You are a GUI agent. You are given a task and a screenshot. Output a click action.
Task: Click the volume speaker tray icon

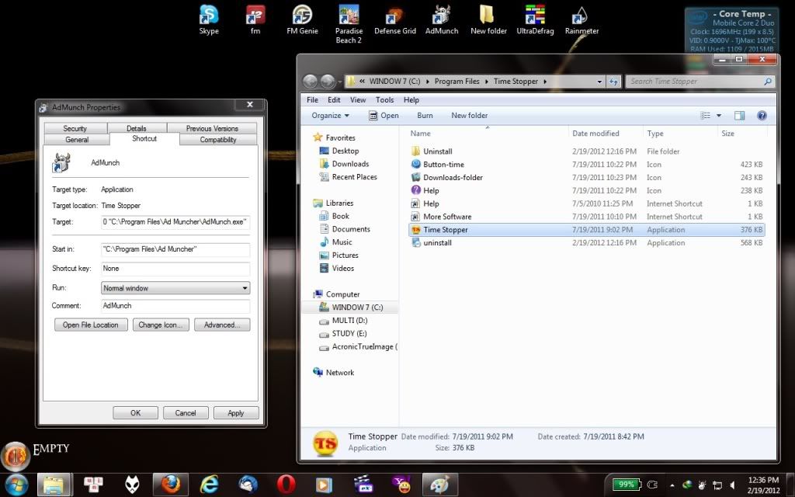(x=733, y=485)
